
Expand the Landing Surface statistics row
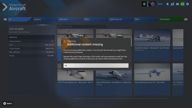pyautogui.click(x=31, y=41)
